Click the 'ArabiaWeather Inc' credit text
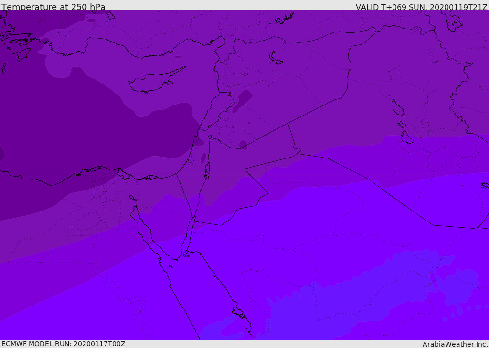 click(455, 344)
